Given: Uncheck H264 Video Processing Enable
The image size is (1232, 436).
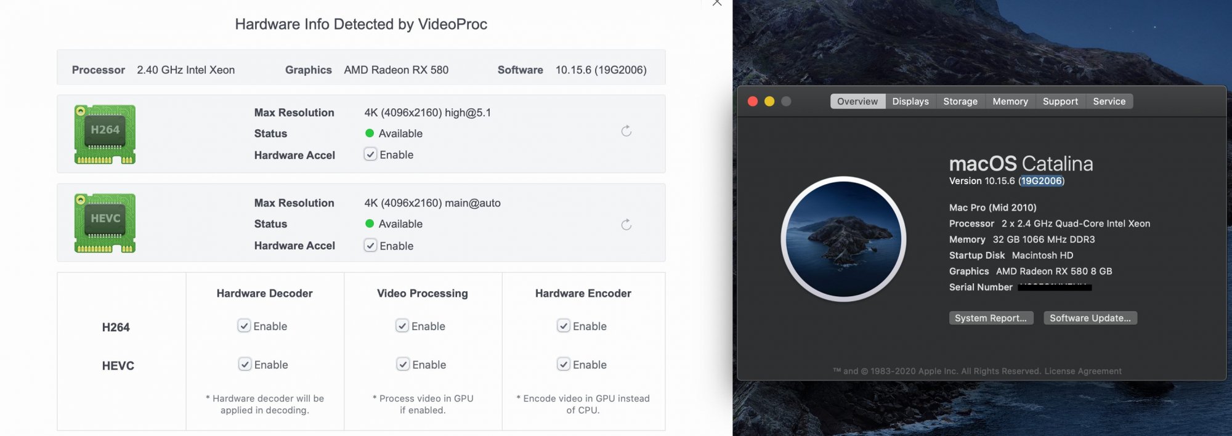Looking at the screenshot, I should [x=402, y=326].
